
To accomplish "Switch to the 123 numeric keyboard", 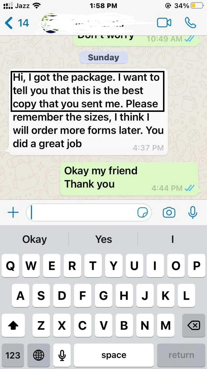I will [13, 355].
